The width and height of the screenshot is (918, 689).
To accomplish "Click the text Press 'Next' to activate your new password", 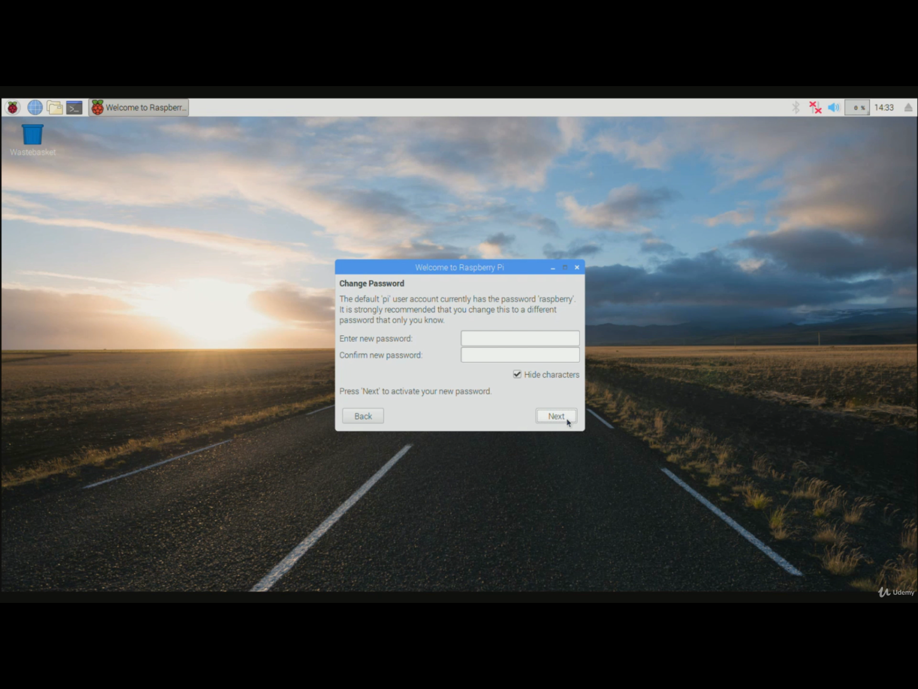I will [415, 391].
